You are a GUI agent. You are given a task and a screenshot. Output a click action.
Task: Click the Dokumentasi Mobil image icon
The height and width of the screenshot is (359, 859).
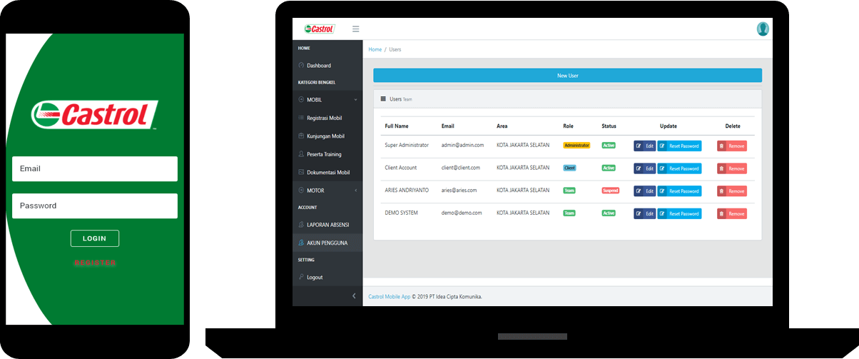coord(301,172)
